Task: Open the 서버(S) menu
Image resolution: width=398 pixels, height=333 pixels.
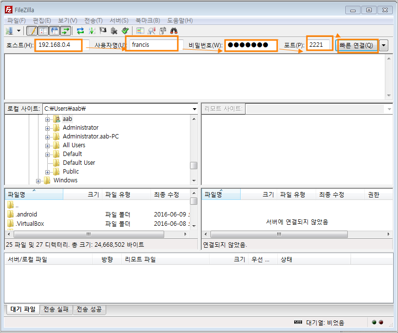Action: click(x=119, y=20)
